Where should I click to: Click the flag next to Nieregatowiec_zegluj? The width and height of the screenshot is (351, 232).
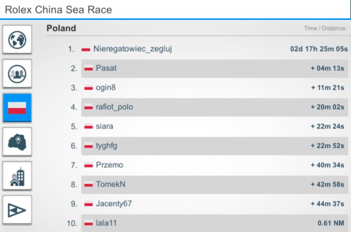pyautogui.click(x=86, y=50)
